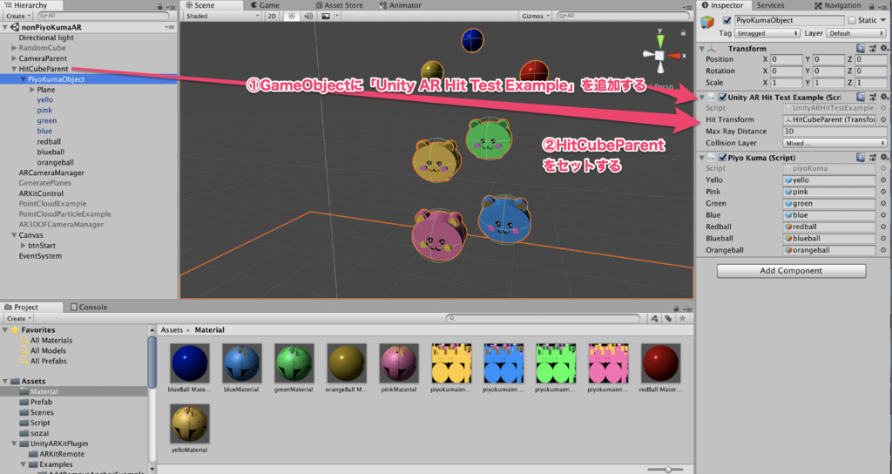The height and width of the screenshot is (474, 892).
Task: Click Yello field object picker circle
Action: pyautogui.click(x=883, y=179)
